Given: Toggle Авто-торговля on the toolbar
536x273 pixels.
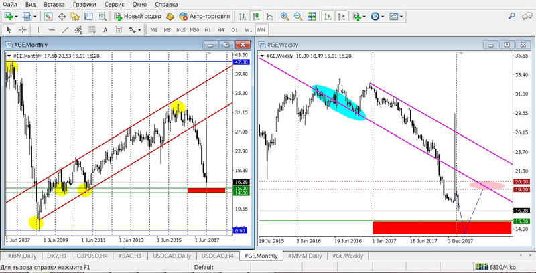Looking at the screenshot, I should (x=198, y=16).
